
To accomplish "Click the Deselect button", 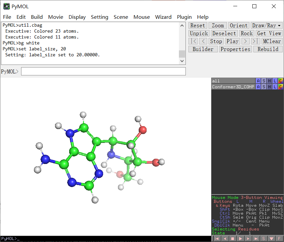I will tap(224, 34).
